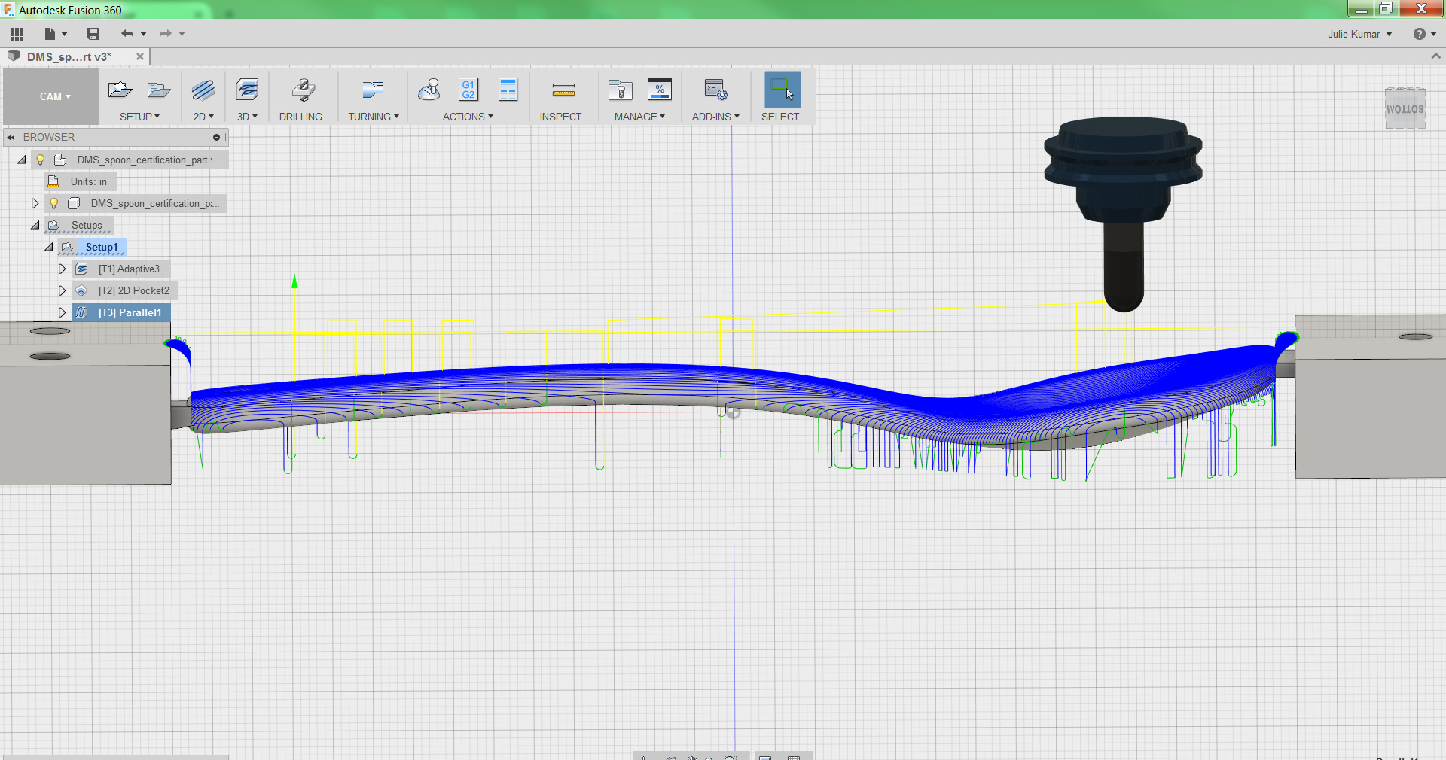The width and height of the screenshot is (1446, 760).
Task: Open the 2D dropdown menu
Action: (203, 117)
